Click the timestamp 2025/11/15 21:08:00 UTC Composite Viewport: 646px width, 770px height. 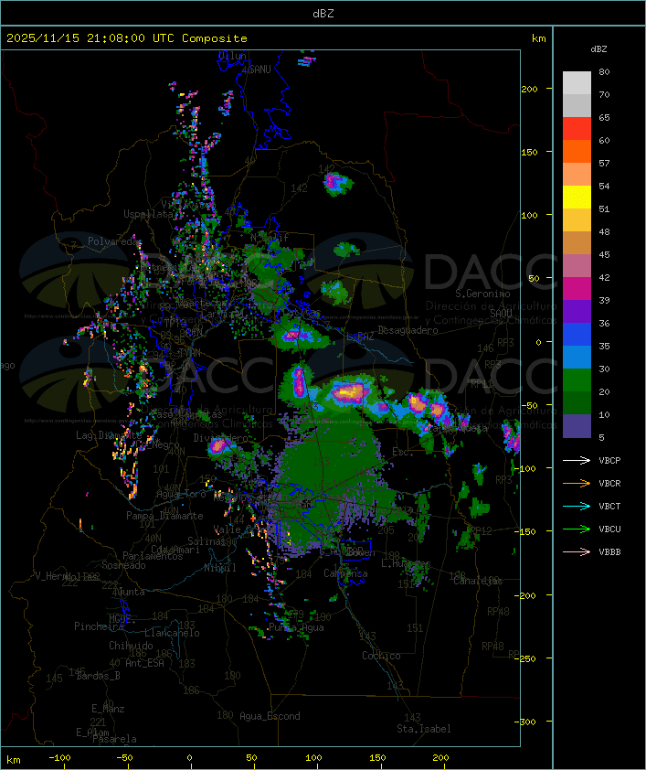127,38
